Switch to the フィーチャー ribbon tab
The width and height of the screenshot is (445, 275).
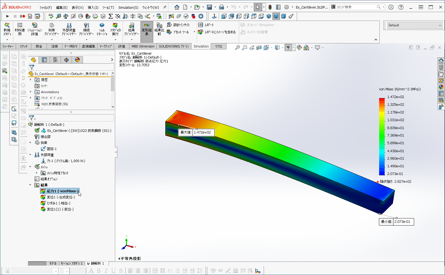click(x=8, y=46)
